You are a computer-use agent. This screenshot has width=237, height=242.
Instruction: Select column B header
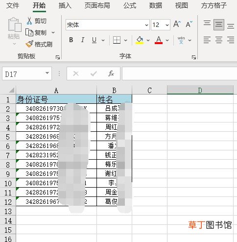pos(114,90)
